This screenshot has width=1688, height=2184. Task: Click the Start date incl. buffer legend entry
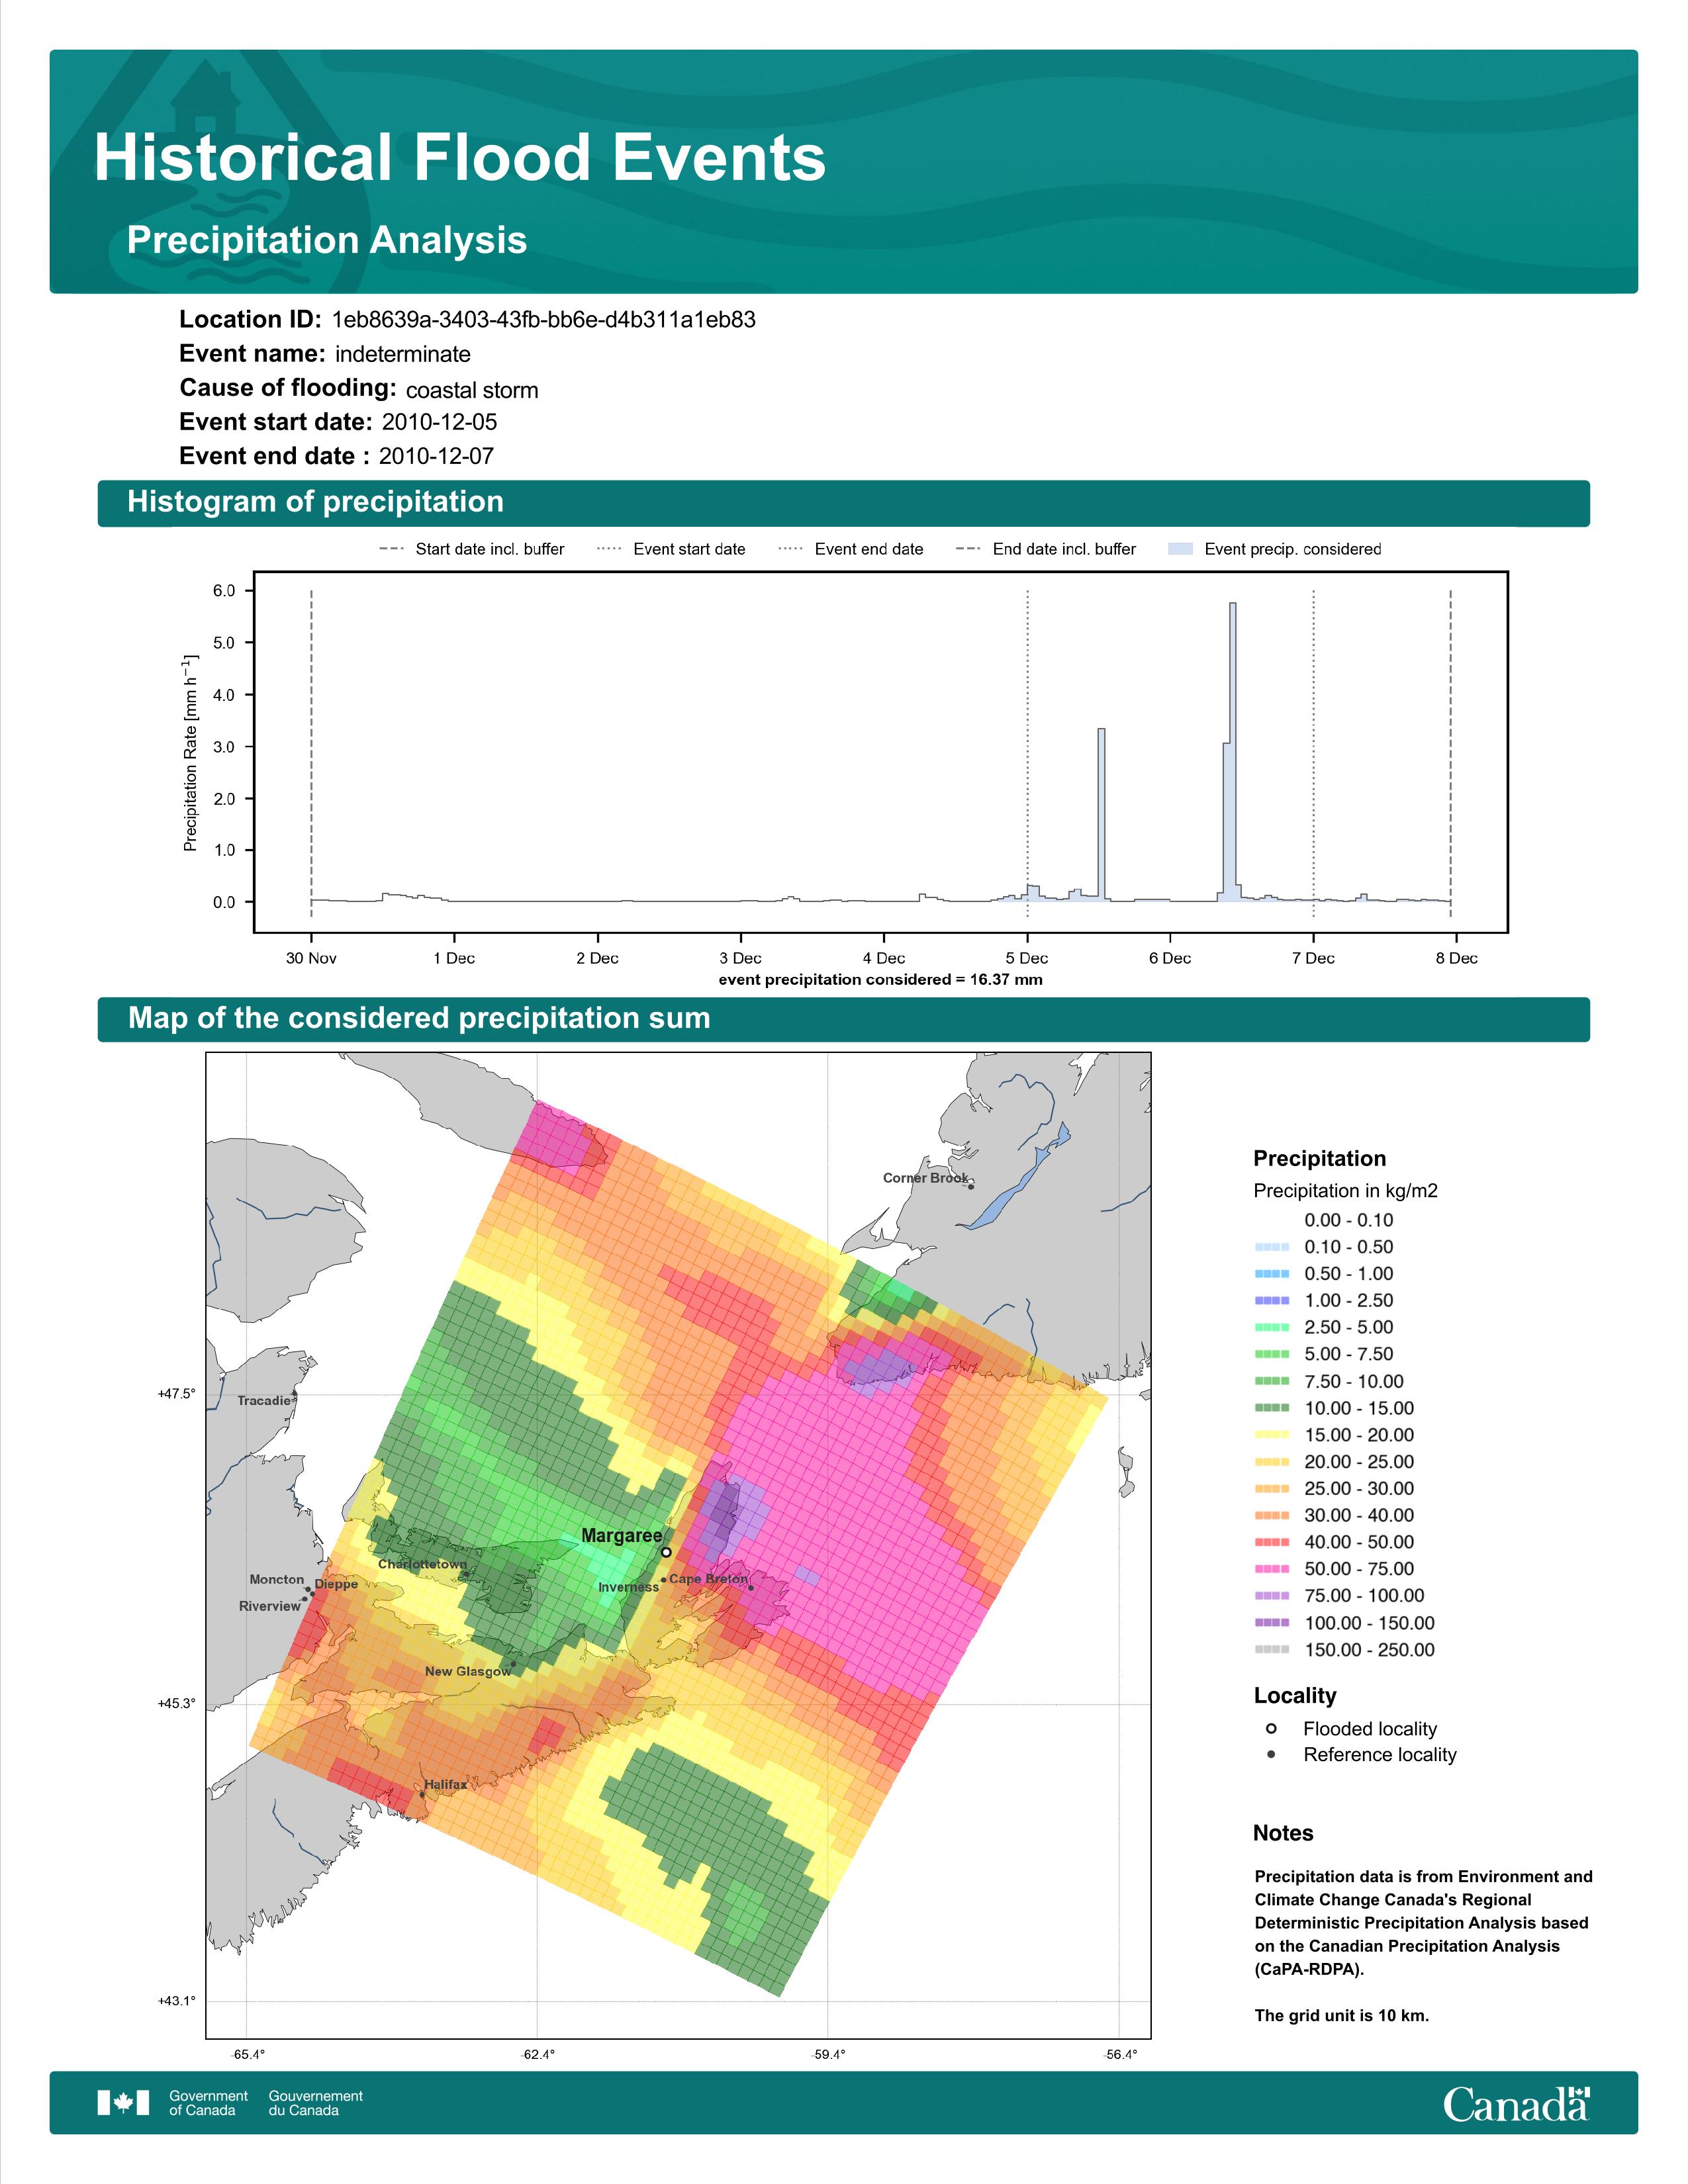(x=471, y=549)
